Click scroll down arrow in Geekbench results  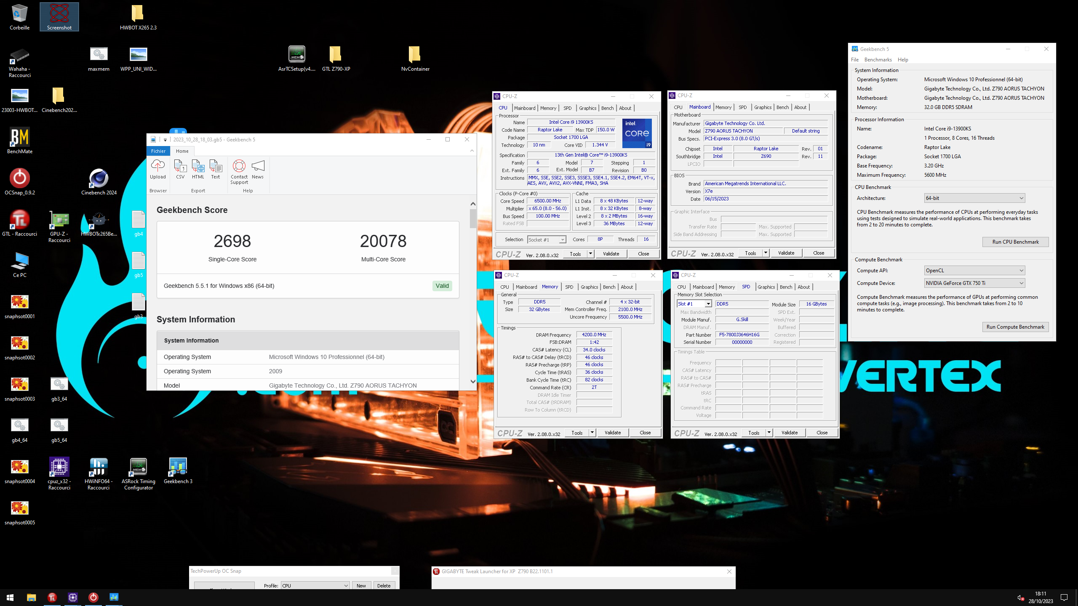click(x=473, y=382)
